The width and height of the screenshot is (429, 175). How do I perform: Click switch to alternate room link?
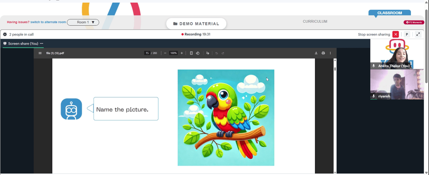(x=48, y=22)
